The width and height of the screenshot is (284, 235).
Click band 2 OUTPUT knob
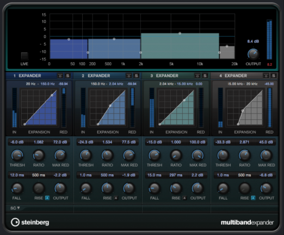129,188
